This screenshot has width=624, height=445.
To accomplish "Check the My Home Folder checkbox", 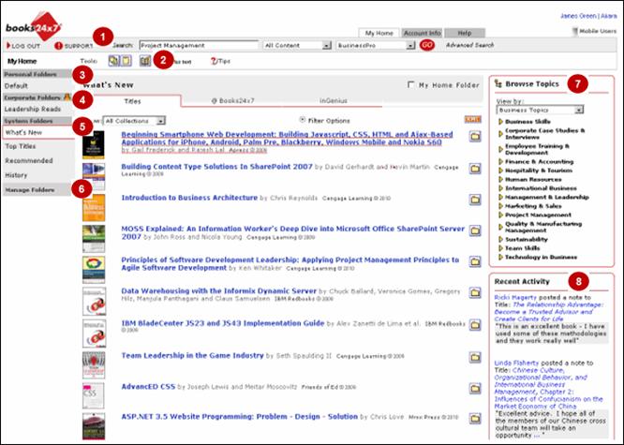I will pyautogui.click(x=412, y=85).
